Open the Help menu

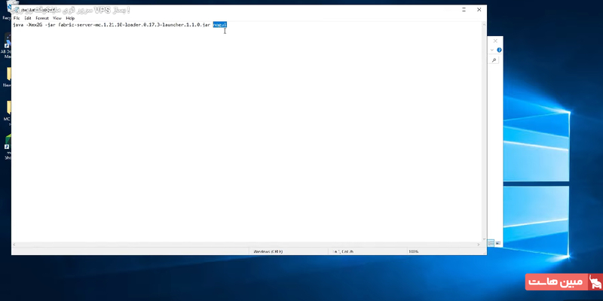point(70,18)
